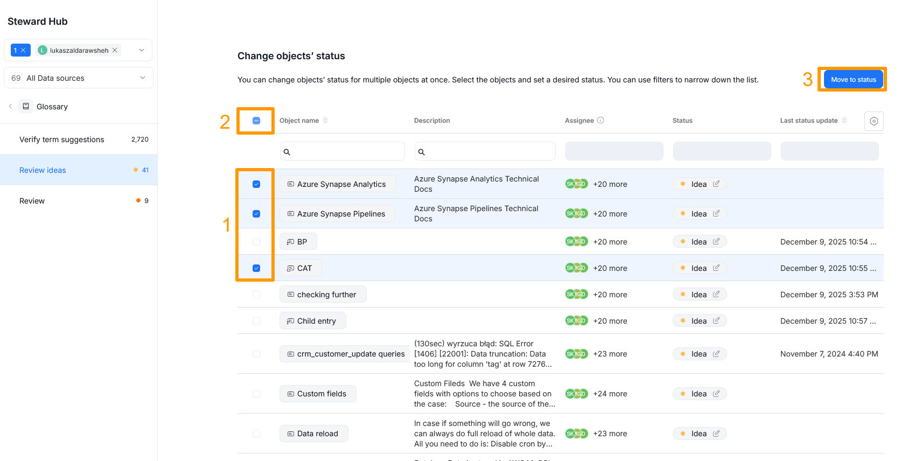922x461 pixels.
Task: Select the BP row checkbox
Action: (x=256, y=242)
